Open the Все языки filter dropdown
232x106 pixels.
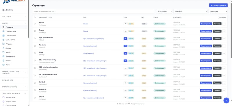(218, 11)
